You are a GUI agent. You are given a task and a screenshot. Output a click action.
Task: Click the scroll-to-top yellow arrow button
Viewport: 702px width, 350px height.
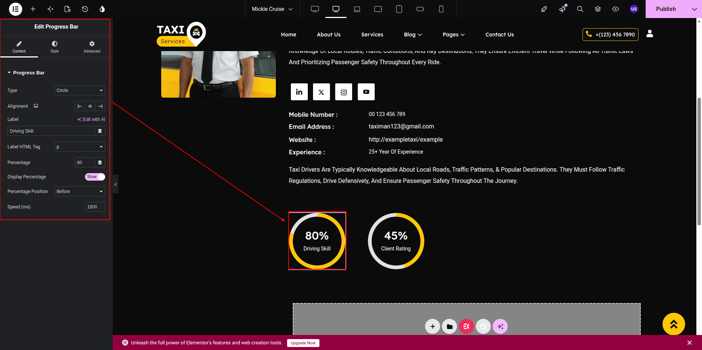point(673,324)
